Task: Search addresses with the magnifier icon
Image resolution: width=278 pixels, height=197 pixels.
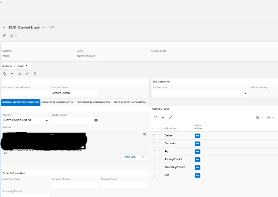Action: point(4,74)
